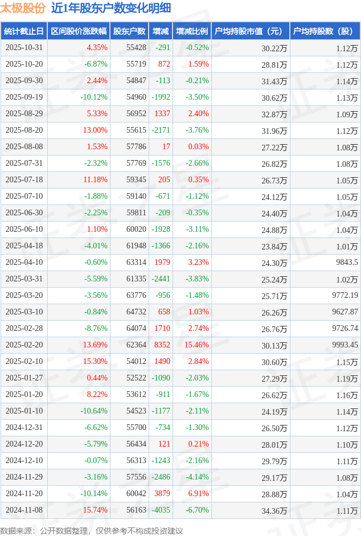
Task: Select the -4035 decrease cell
Action: (160, 510)
